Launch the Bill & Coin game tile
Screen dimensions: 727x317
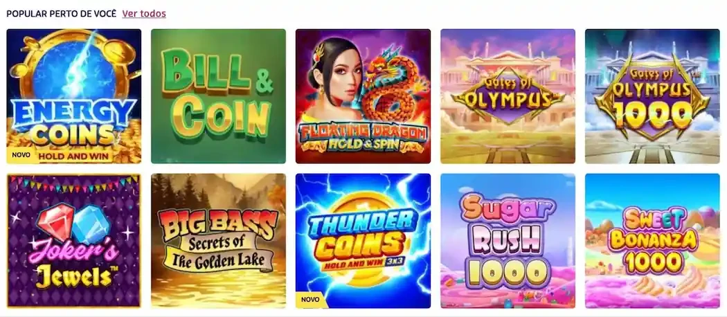point(218,96)
